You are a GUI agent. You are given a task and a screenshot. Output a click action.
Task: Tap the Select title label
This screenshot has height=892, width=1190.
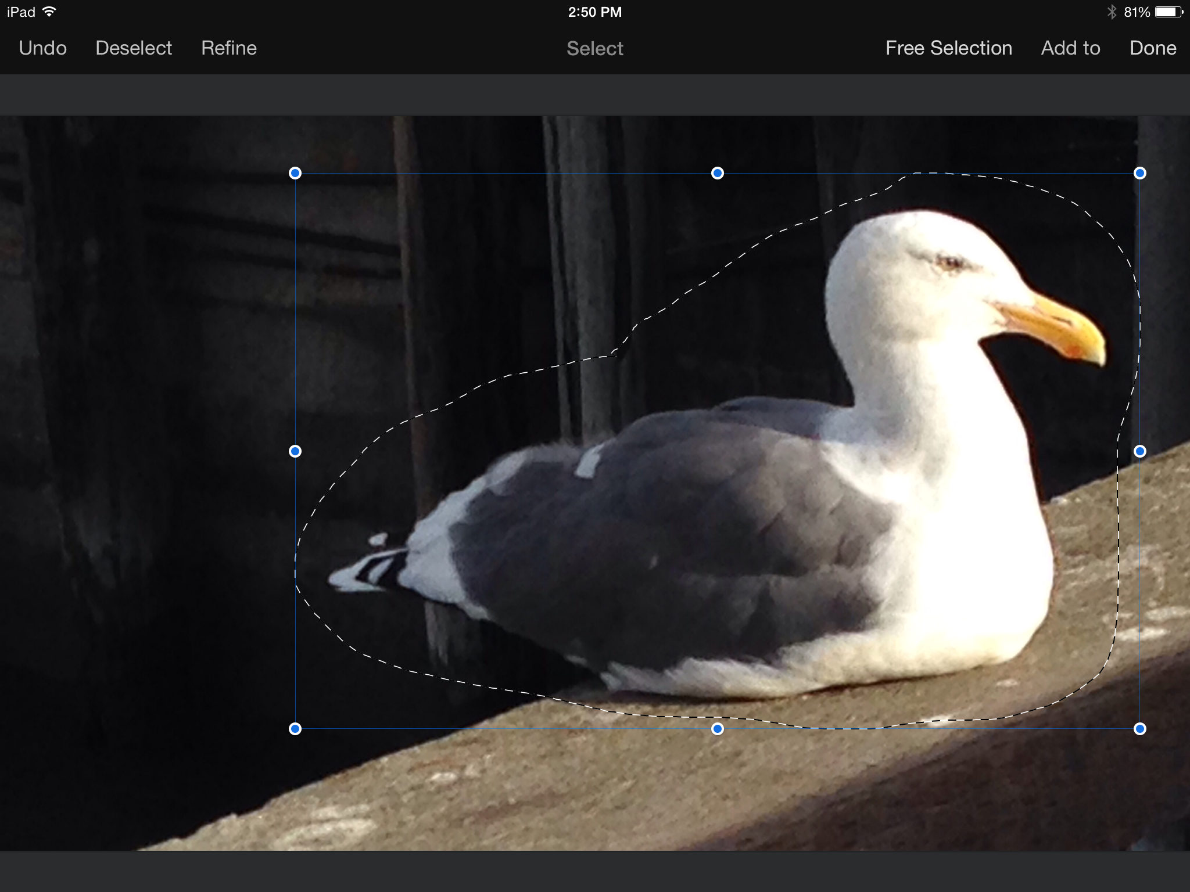(x=595, y=49)
